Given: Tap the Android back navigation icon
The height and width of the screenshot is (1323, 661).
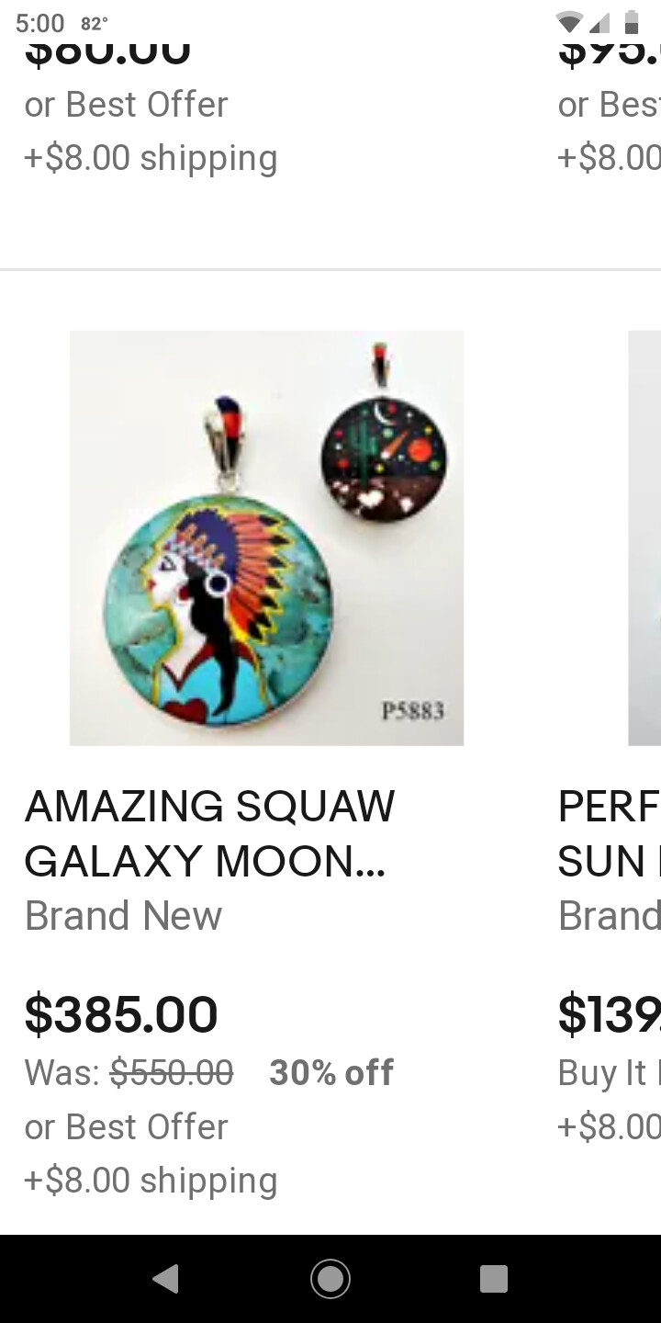Looking at the screenshot, I should coord(165,1279).
